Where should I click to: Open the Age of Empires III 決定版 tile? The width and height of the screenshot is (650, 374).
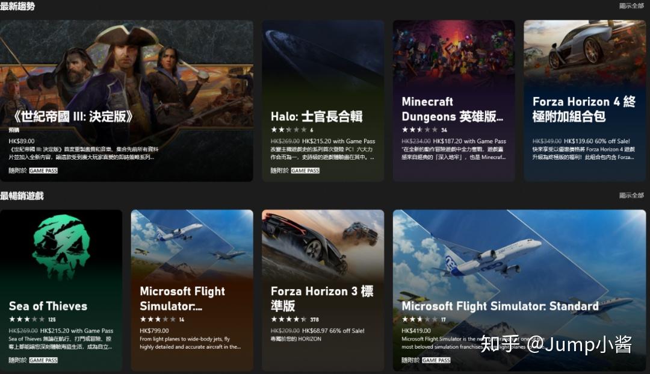click(126, 101)
